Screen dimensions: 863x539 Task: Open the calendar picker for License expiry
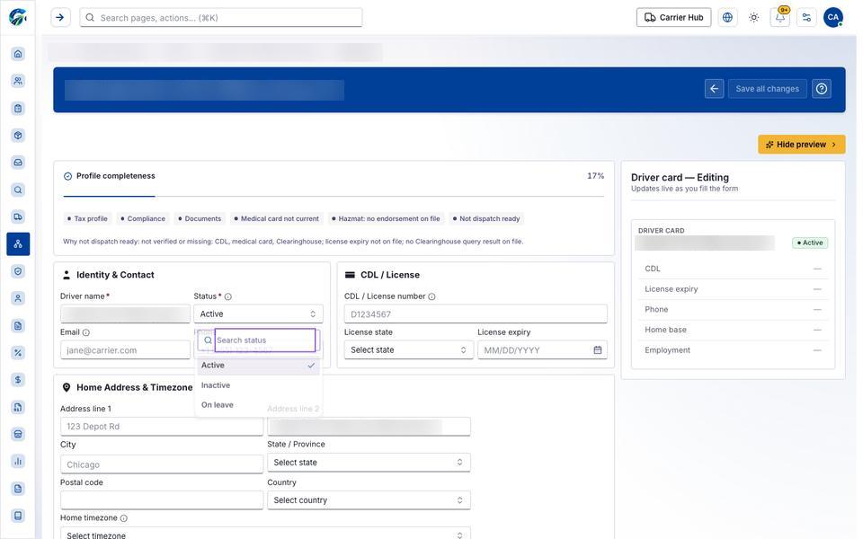click(x=597, y=349)
